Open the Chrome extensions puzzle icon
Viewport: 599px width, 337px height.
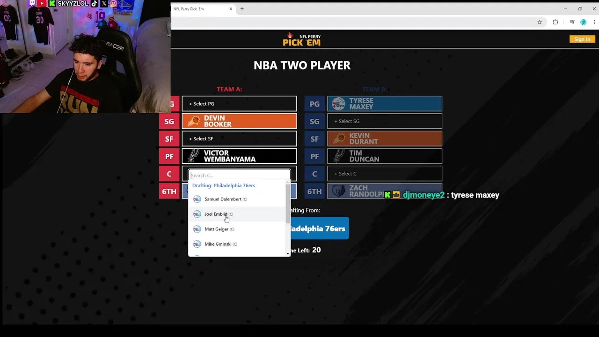(x=555, y=22)
